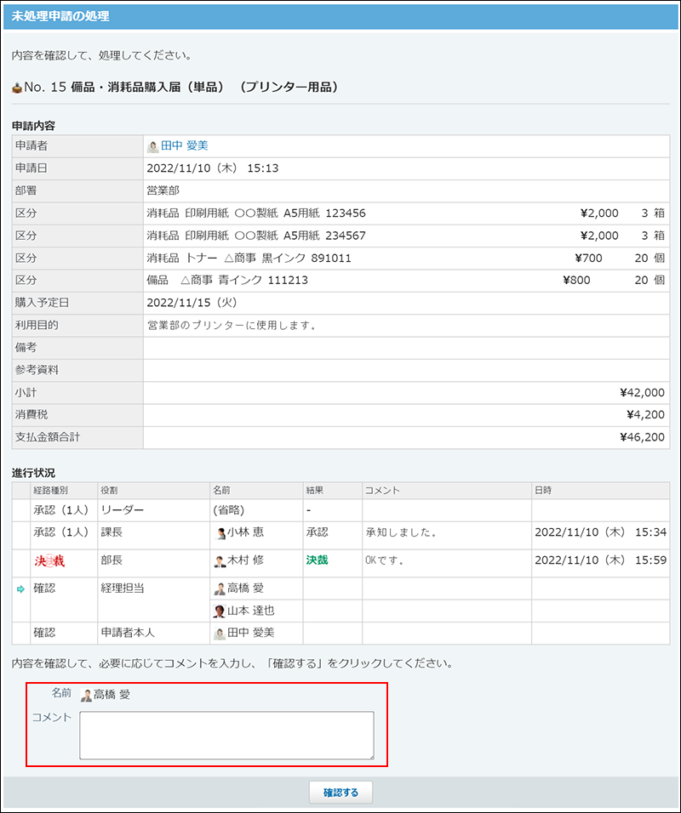Click 山本 達也 user icon
The image size is (681, 813).
click(x=220, y=611)
